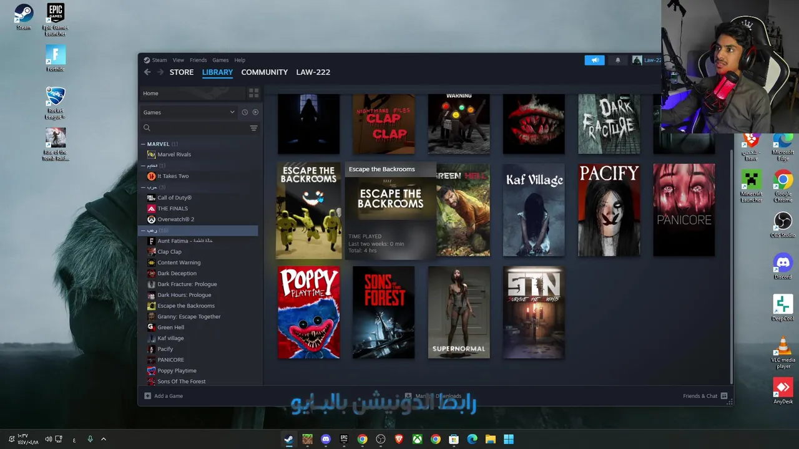Select the Discord desktop icon
Image resolution: width=799 pixels, height=449 pixels.
783,267
